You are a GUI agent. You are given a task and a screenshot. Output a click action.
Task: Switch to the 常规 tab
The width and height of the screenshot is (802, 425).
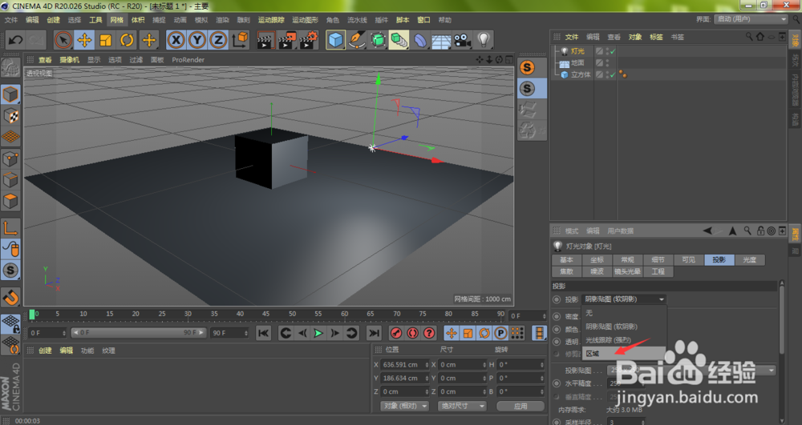[628, 259]
